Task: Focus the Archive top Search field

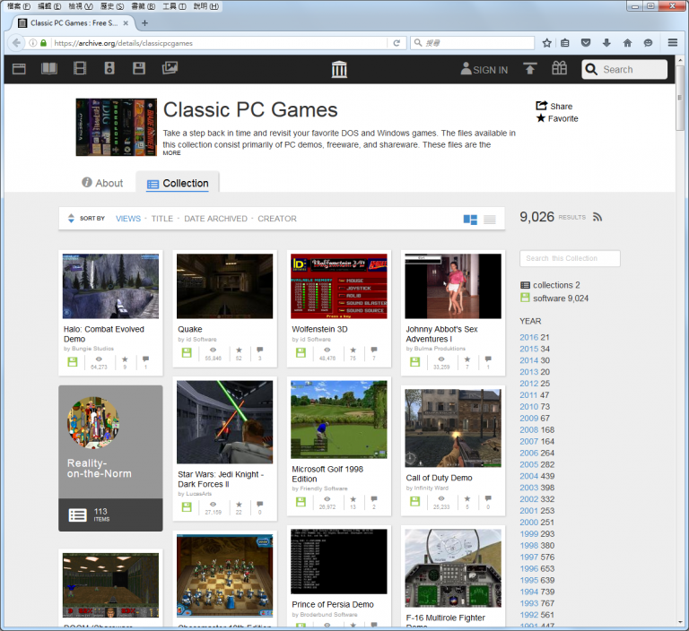Action: pos(624,69)
